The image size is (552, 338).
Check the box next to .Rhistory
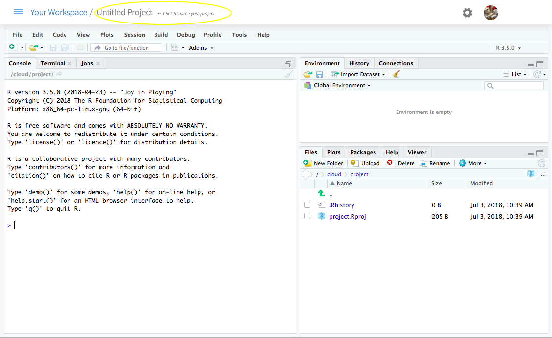pos(307,204)
